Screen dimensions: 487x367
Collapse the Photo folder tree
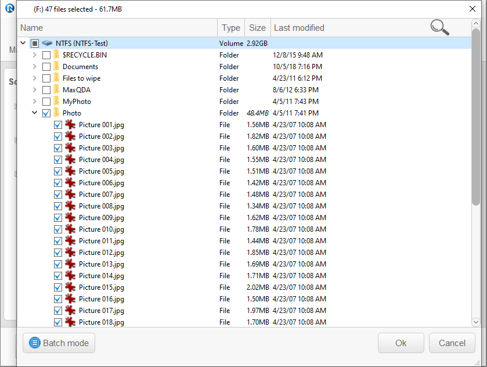tap(35, 113)
